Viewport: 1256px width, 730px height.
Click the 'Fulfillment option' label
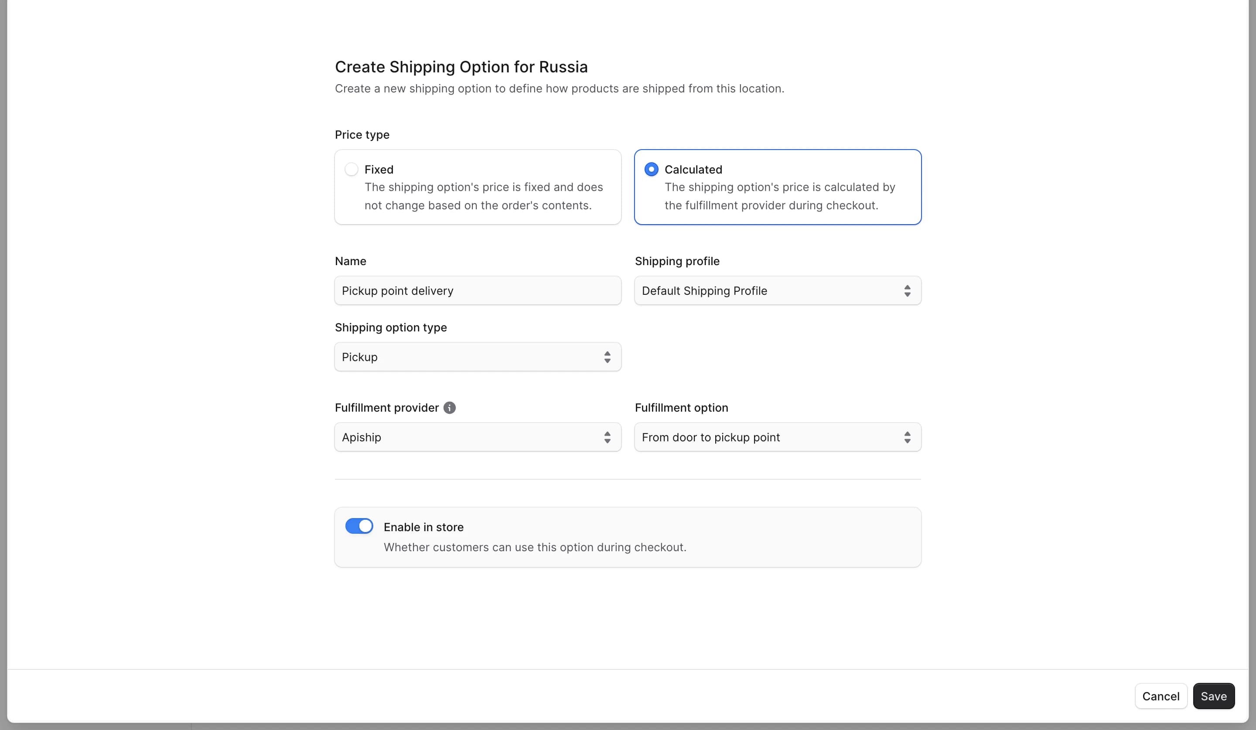(681, 408)
